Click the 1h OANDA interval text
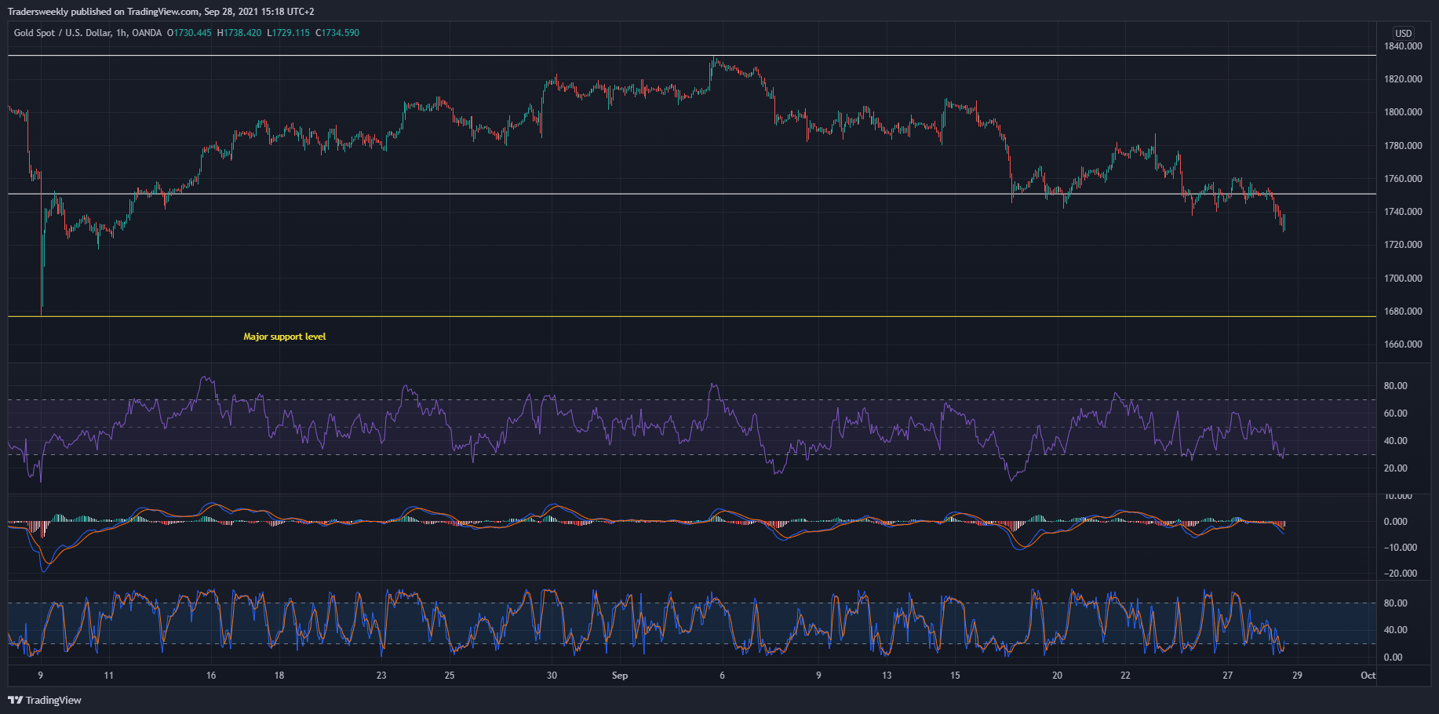 pos(139,33)
